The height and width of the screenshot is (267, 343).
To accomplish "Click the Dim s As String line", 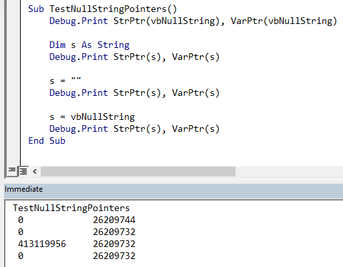I will 89,45.
